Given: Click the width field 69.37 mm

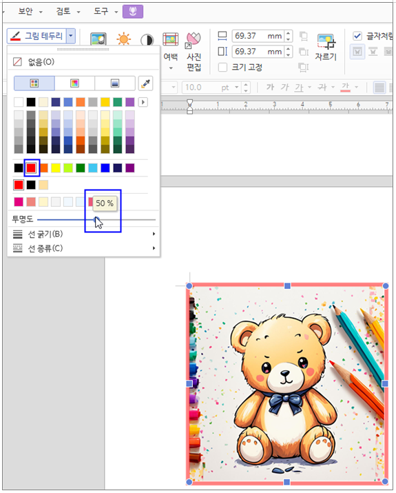Looking at the screenshot, I should (258, 36).
